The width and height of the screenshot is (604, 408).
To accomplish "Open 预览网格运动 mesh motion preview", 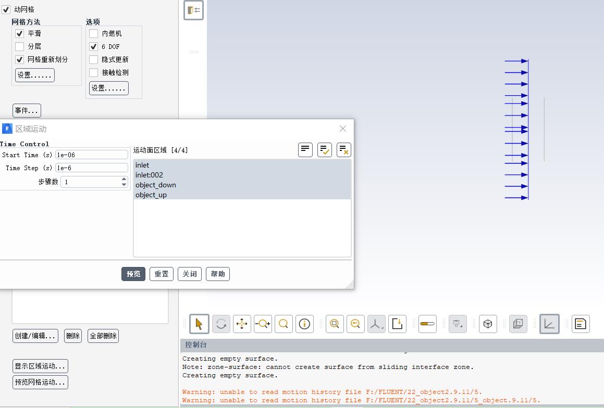I will pyautogui.click(x=41, y=382).
